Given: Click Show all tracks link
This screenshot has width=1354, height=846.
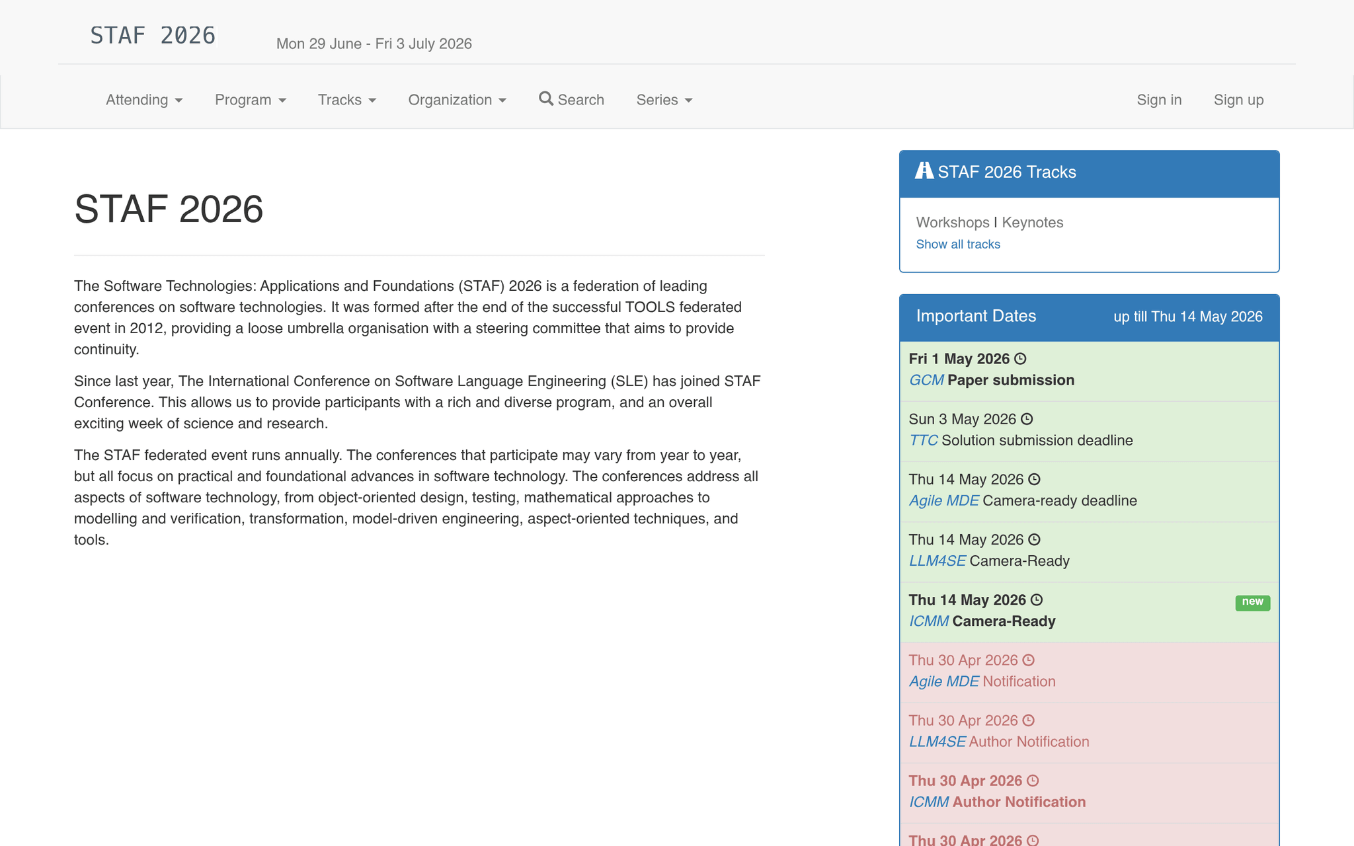Looking at the screenshot, I should pos(958,244).
